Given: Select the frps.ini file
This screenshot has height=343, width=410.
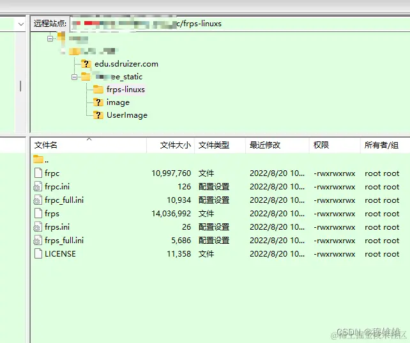Looking at the screenshot, I should click(57, 227).
